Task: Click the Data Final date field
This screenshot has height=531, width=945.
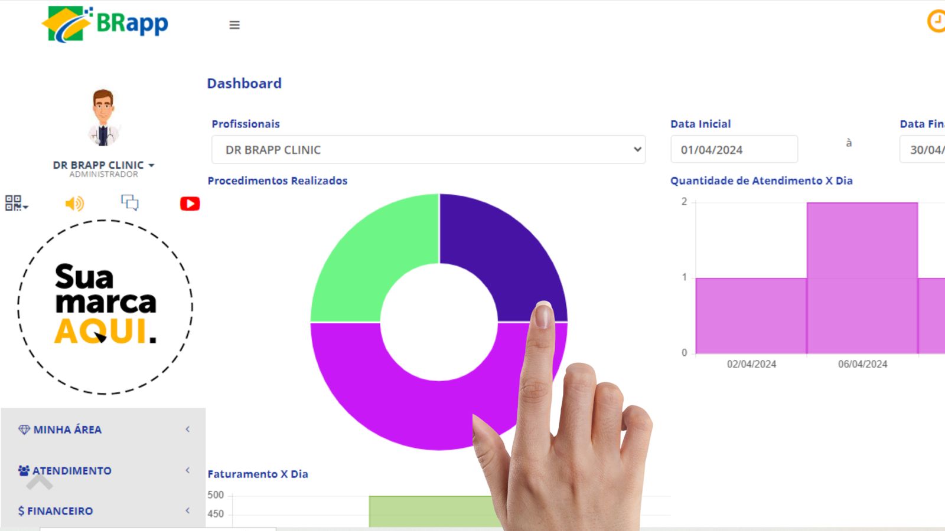Action: 924,150
